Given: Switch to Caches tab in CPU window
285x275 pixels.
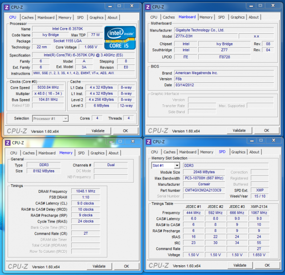Looking at the screenshot, I should tap(28, 18).
